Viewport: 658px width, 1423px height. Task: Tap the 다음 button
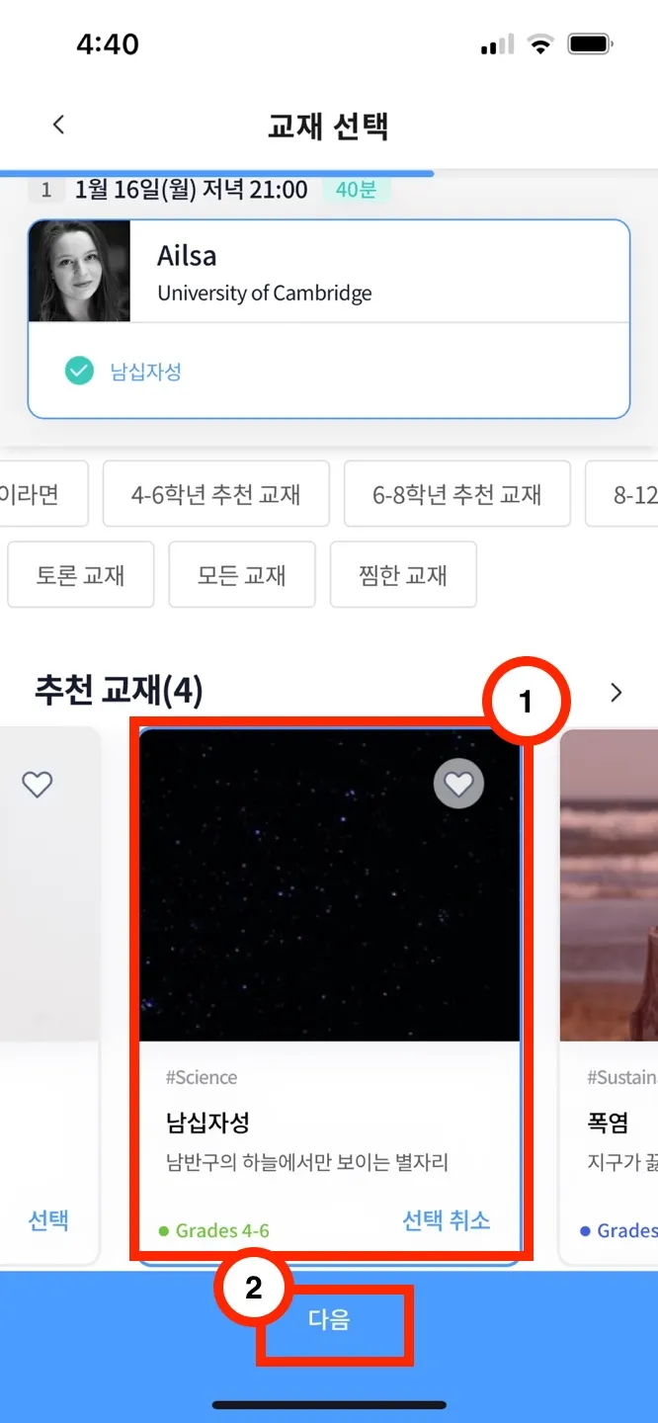[x=329, y=1320]
